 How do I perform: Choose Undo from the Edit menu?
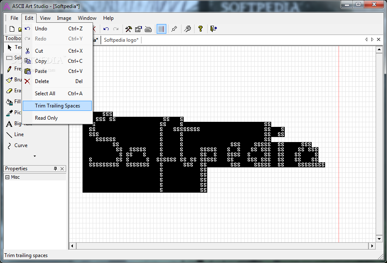(x=57, y=29)
